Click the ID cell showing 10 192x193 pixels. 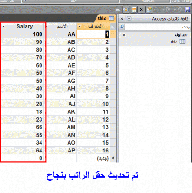coord(93,104)
